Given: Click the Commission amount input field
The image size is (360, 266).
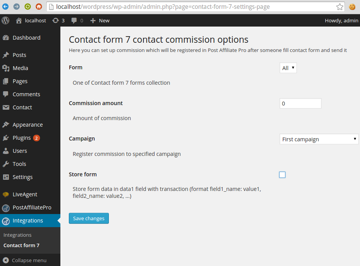Looking at the screenshot, I should coord(300,104).
